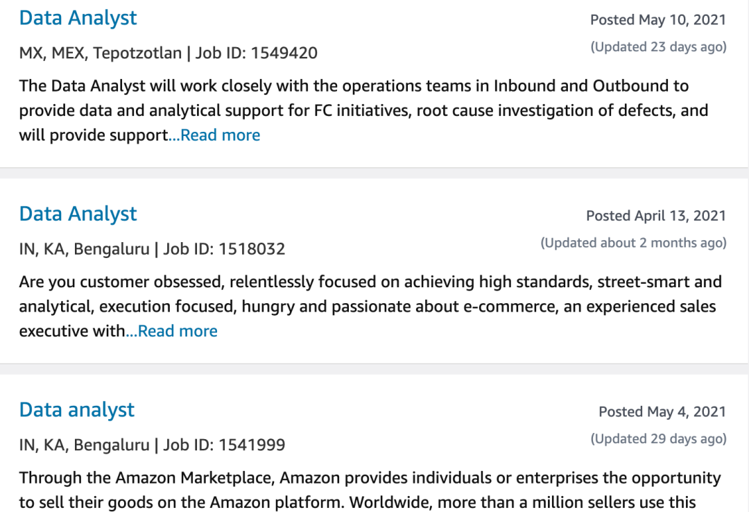Open the Data Analyst job in Tepotzotlan

(78, 18)
